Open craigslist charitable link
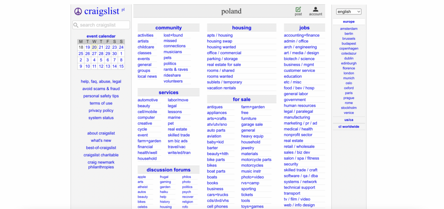444x209 pixels. pyautogui.click(x=101, y=155)
